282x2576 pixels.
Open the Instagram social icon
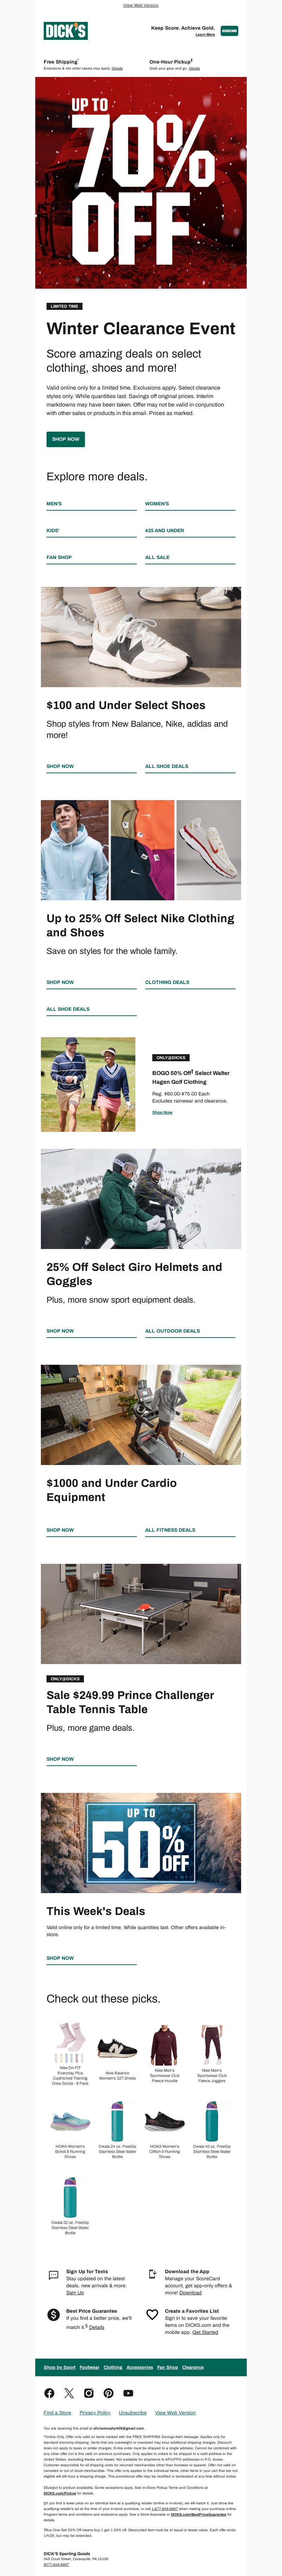coord(88,2393)
